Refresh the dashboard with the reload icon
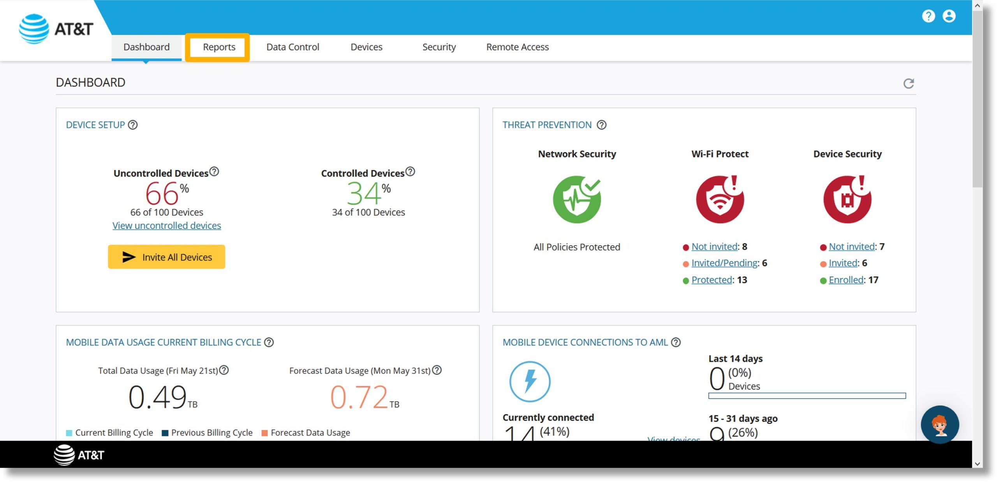This screenshot has width=997, height=482. [x=908, y=83]
